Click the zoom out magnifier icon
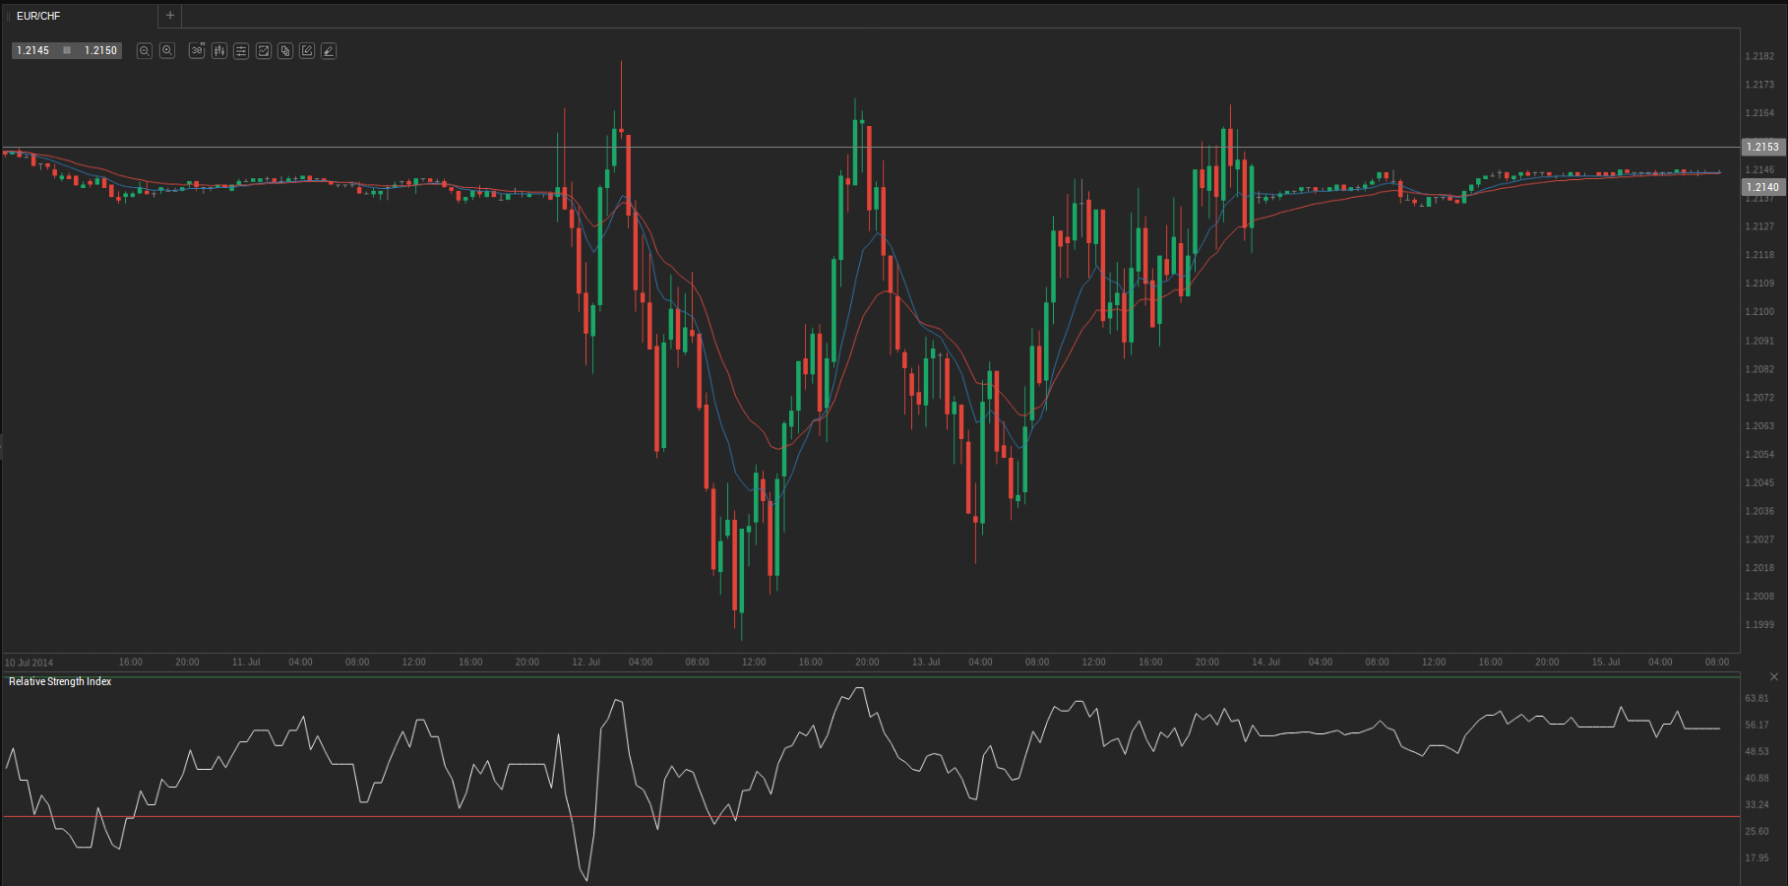Image resolution: width=1788 pixels, height=886 pixels. [145, 50]
